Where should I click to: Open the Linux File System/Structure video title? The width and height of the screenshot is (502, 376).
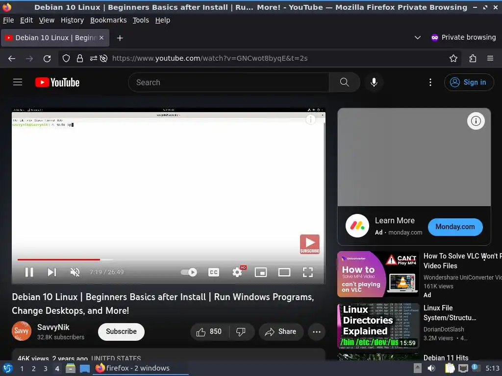click(450, 313)
